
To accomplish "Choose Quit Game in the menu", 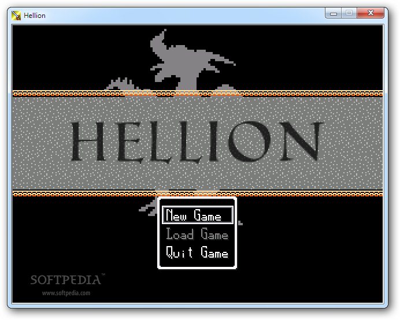I will [197, 252].
